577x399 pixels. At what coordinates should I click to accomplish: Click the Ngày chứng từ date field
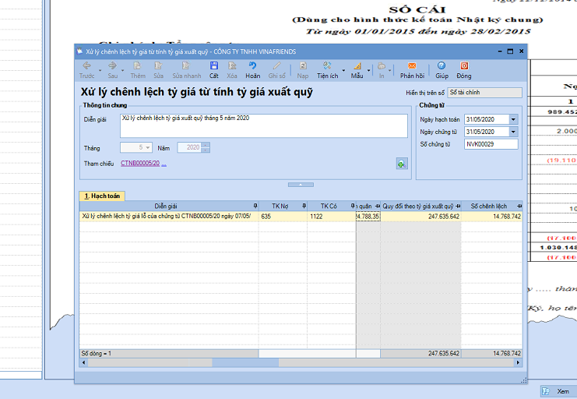pyautogui.click(x=487, y=132)
